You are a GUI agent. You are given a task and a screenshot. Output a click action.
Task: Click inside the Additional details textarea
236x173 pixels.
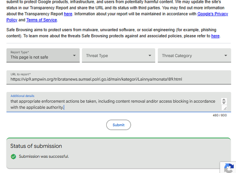[x=118, y=102]
